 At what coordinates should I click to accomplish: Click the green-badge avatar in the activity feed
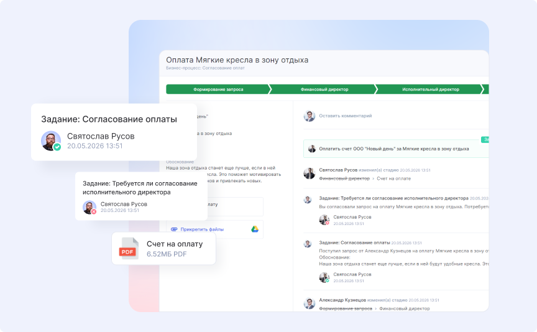pos(324,277)
